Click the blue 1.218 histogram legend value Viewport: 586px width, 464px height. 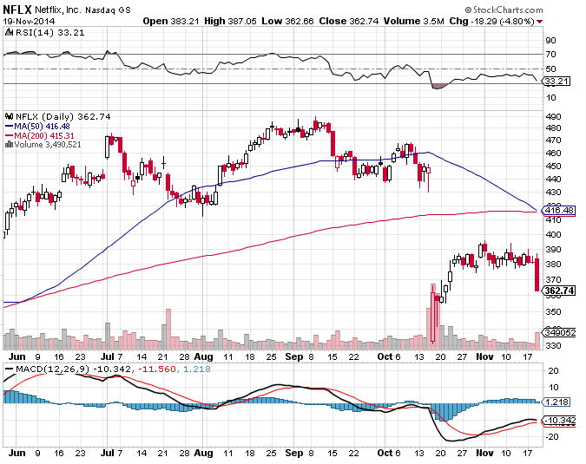click(x=197, y=369)
